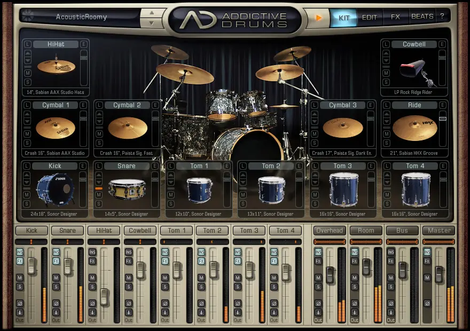Toggle FX on the Cowbell channel

(129, 261)
